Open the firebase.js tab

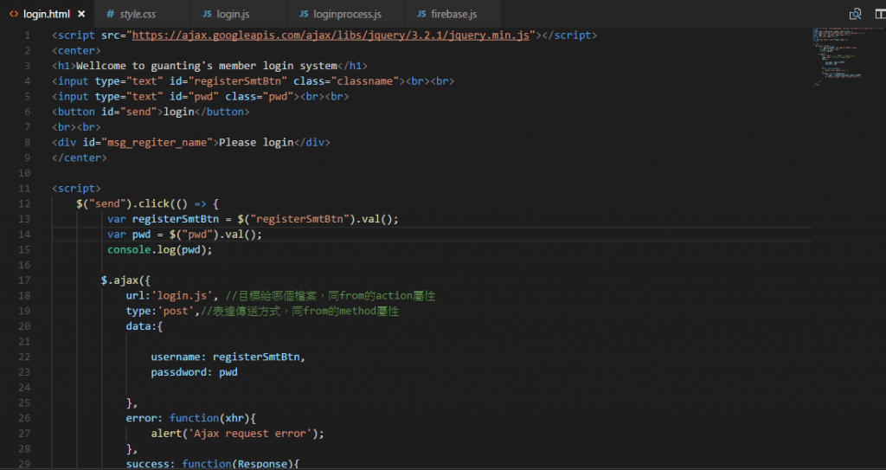pos(453,14)
